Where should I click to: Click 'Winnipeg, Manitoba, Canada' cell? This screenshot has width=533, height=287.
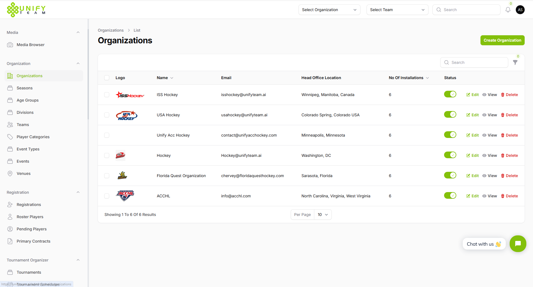tap(328, 95)
